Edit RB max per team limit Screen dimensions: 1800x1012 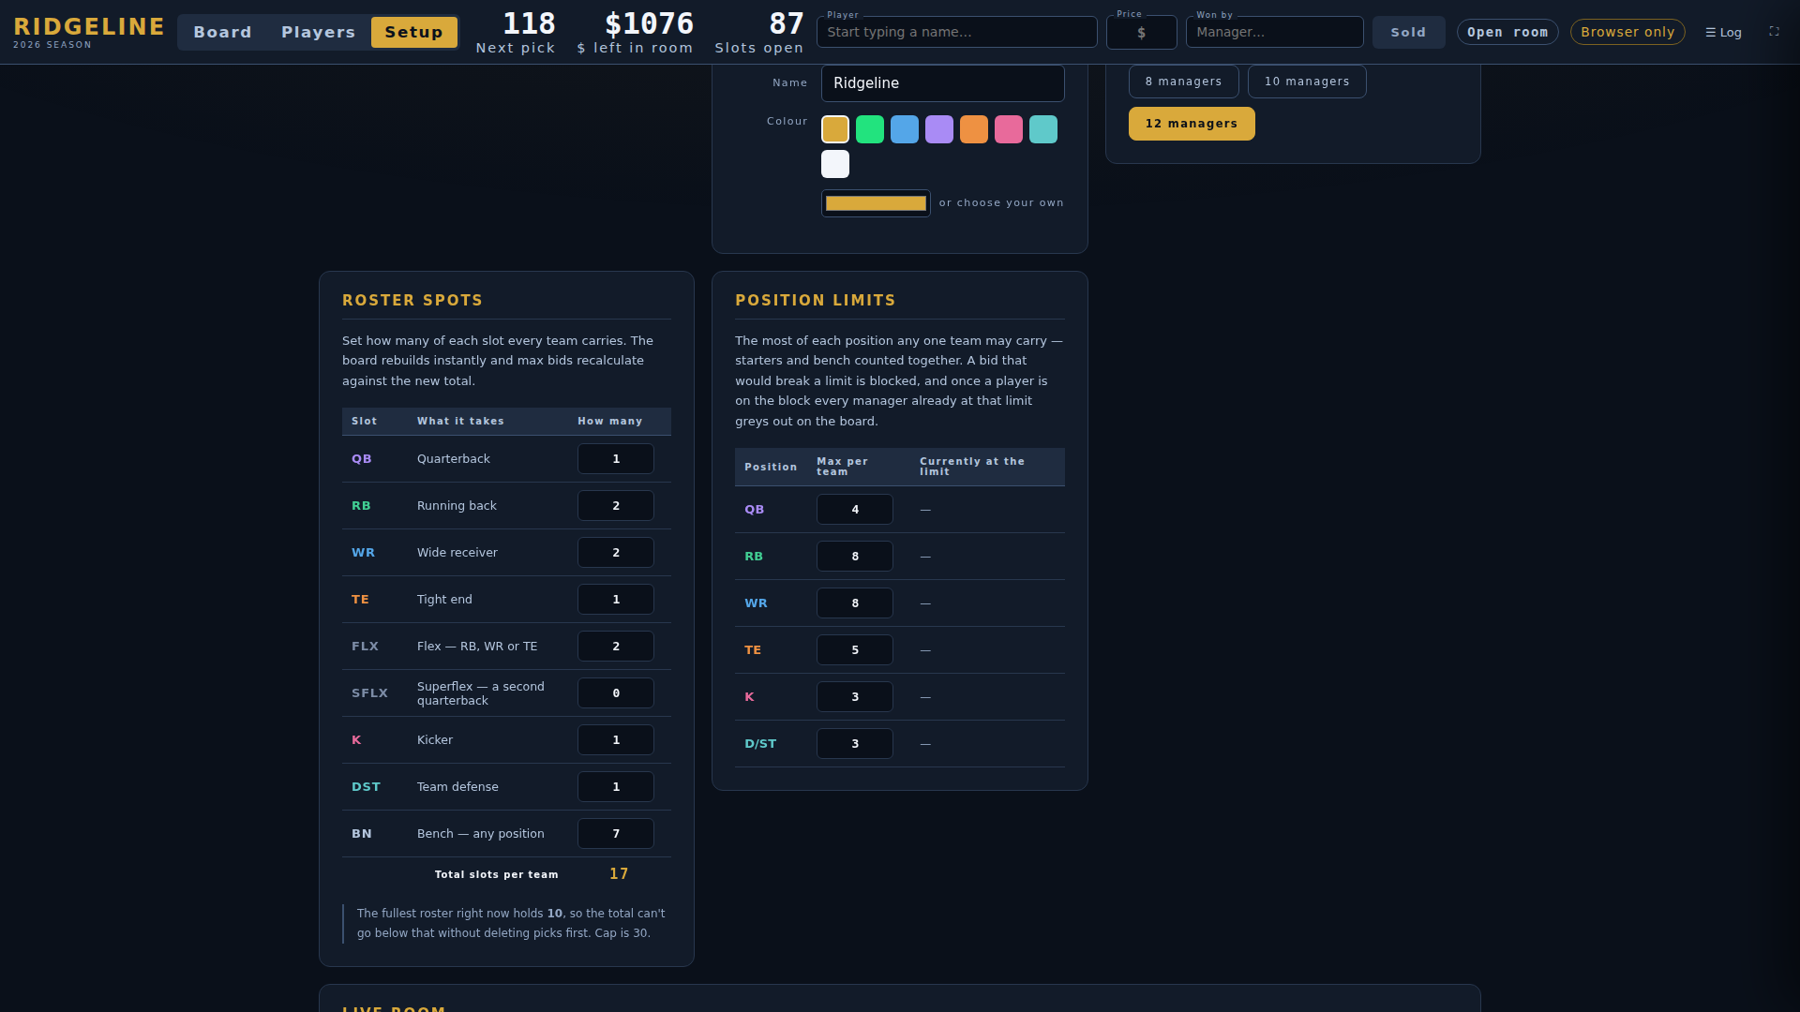click(x=855, y=557)
